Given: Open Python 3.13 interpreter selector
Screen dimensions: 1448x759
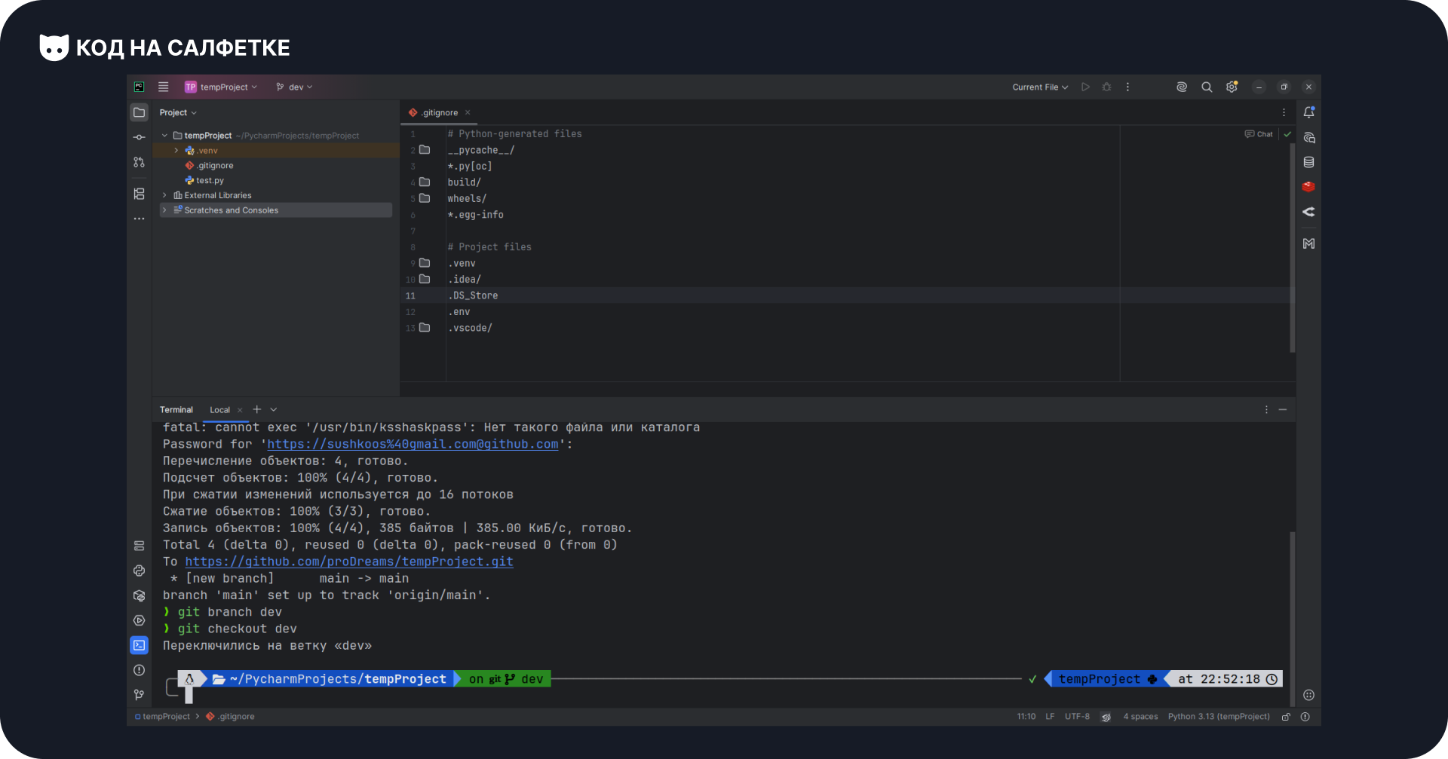Looking at the screenshot, I should click(1219, 717).
